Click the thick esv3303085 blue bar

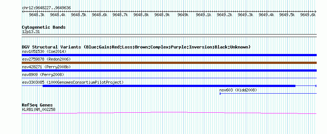[169, 86]
